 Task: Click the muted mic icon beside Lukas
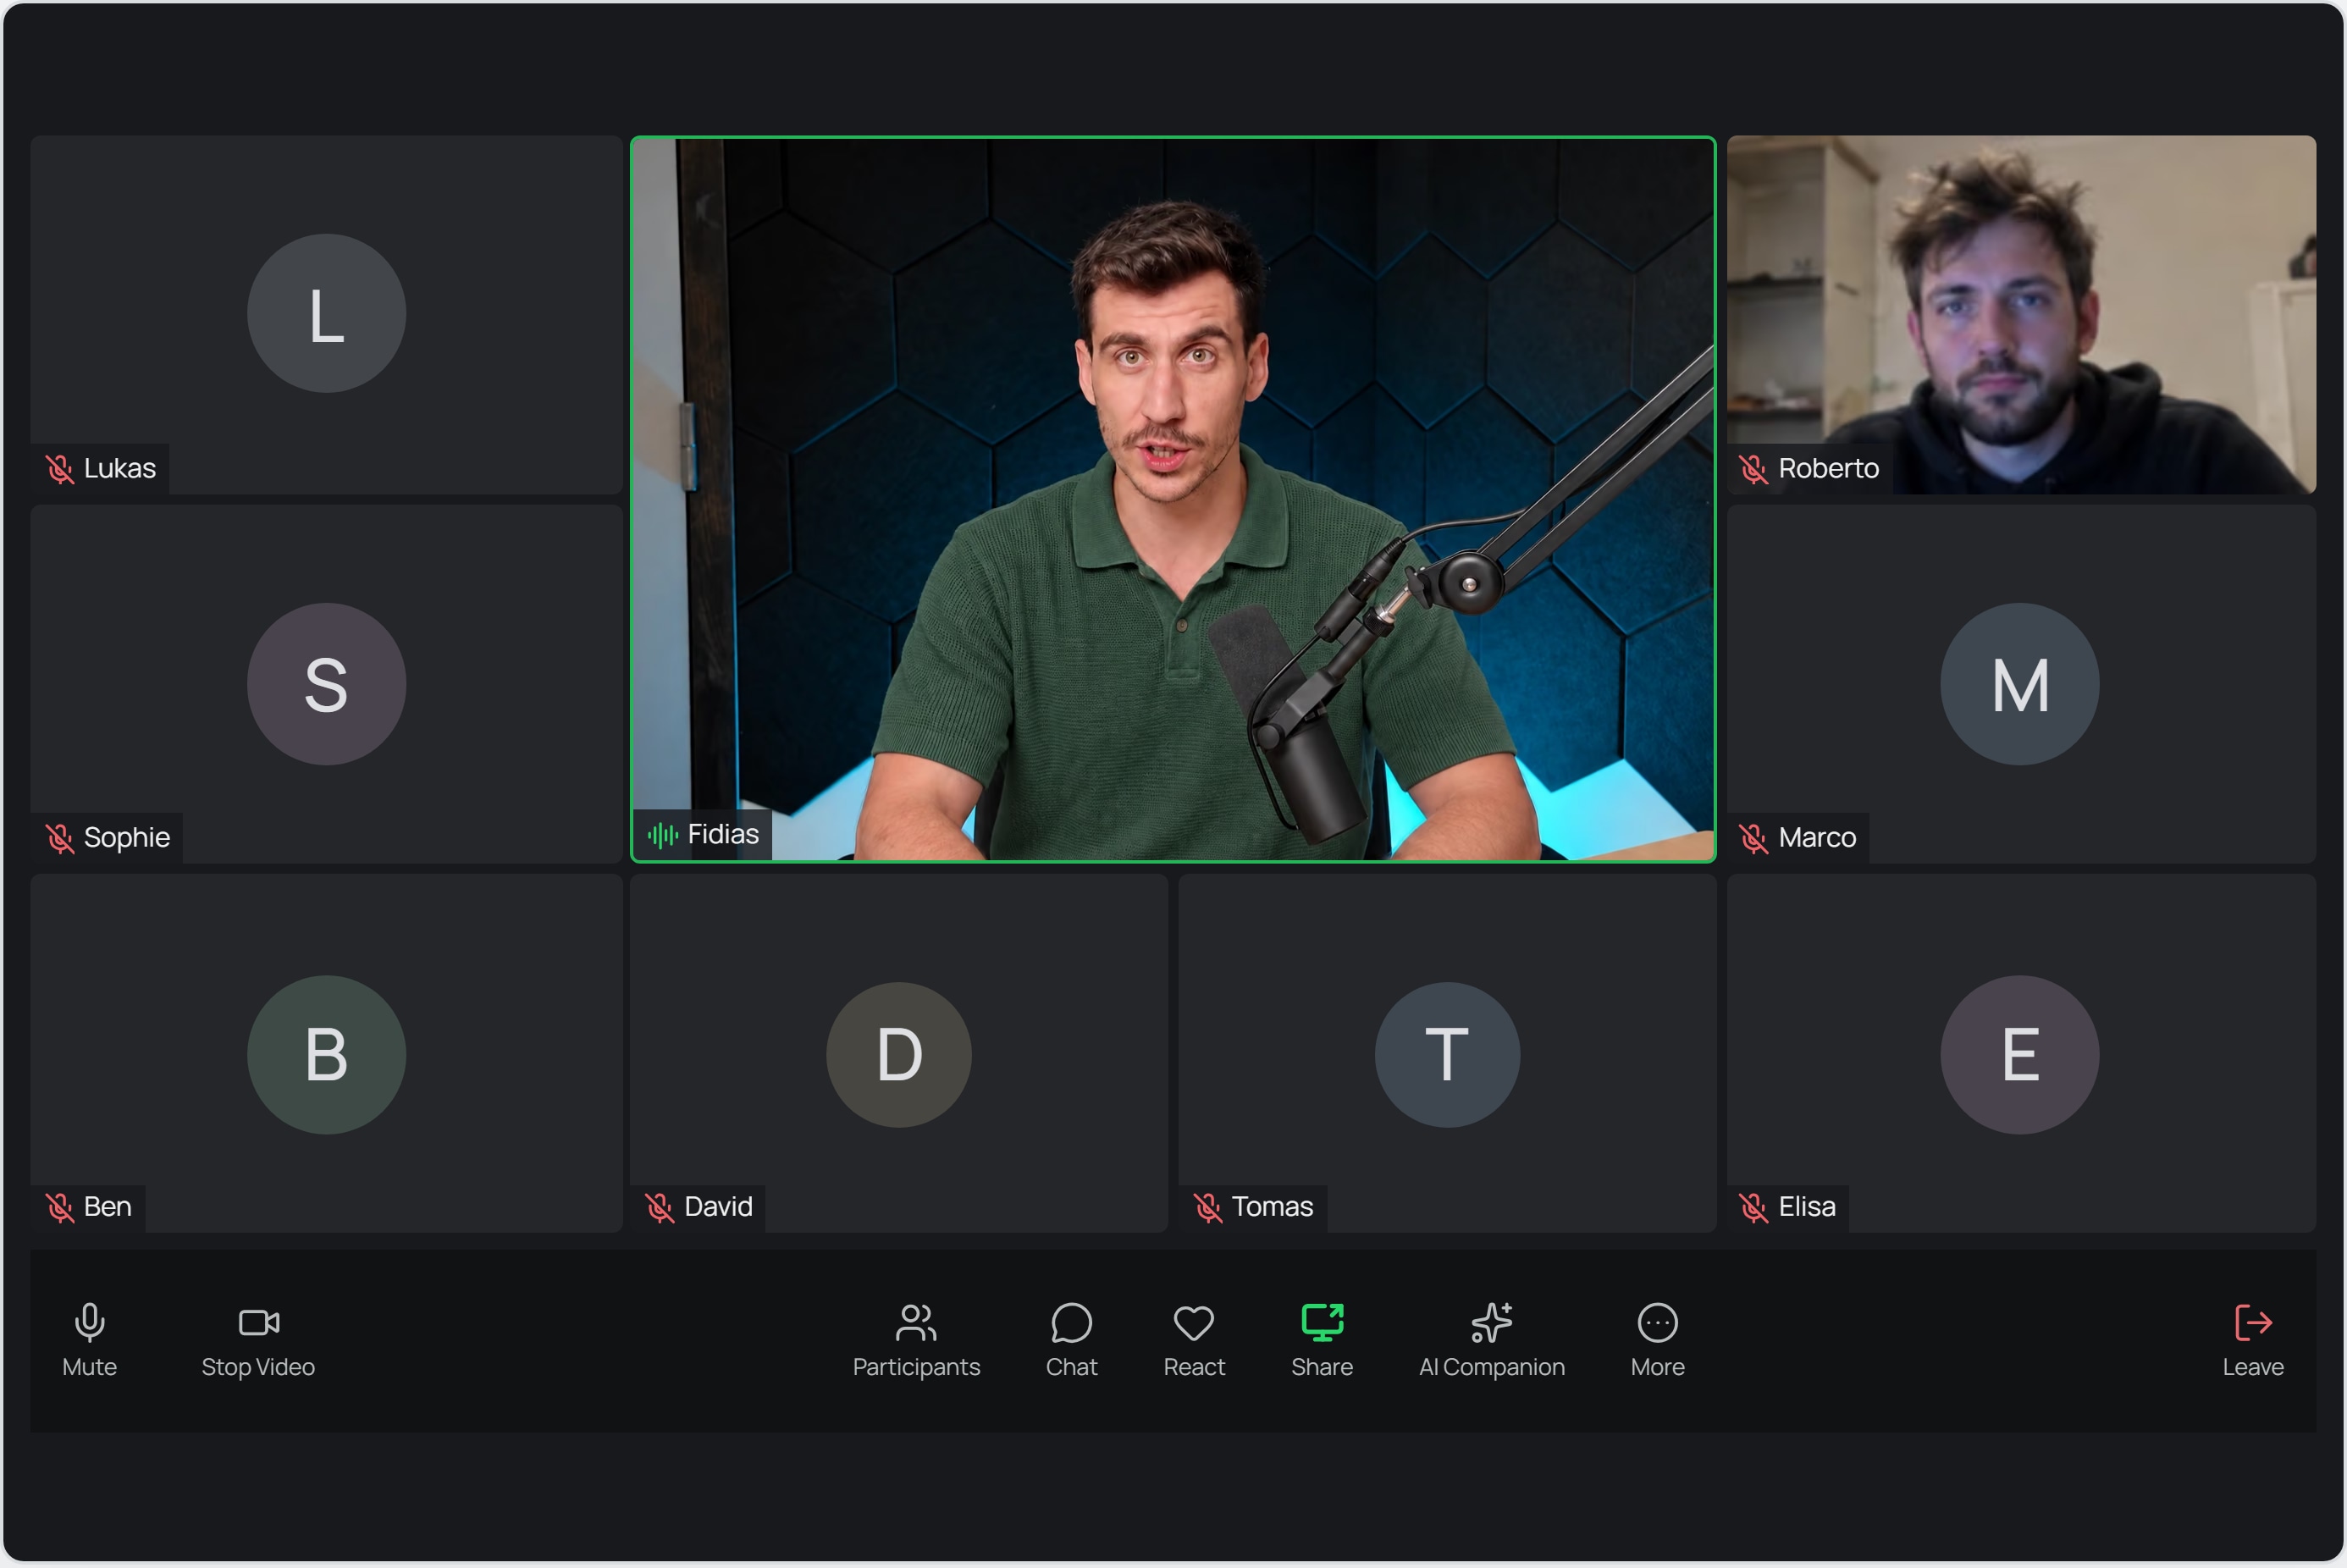[x=60, y=469]
